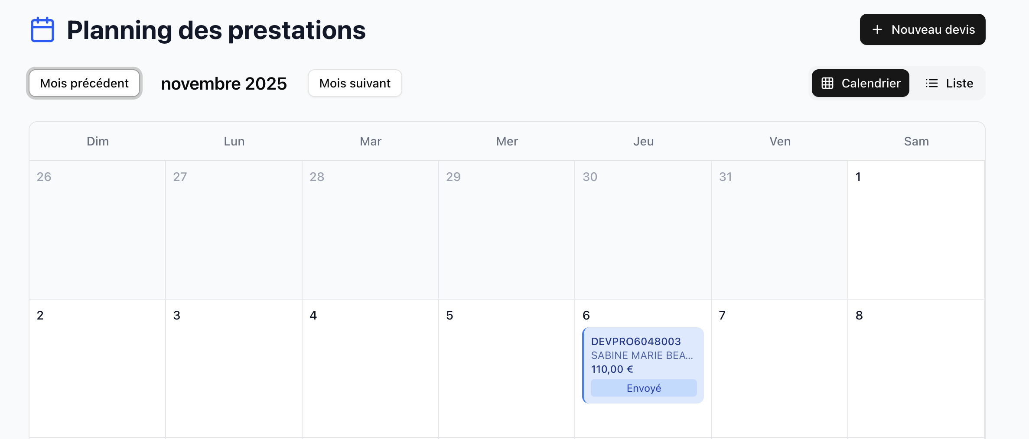Click day 7 cell in the calendar
Viewport: 1029px width, 439px height.
coord(779,368)
